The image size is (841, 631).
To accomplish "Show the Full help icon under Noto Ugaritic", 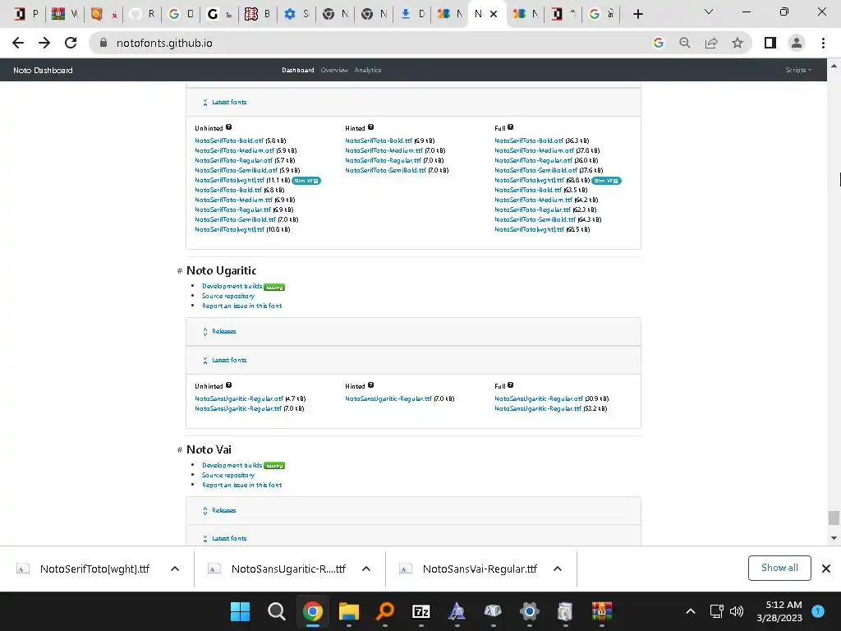I will (511, 385).
